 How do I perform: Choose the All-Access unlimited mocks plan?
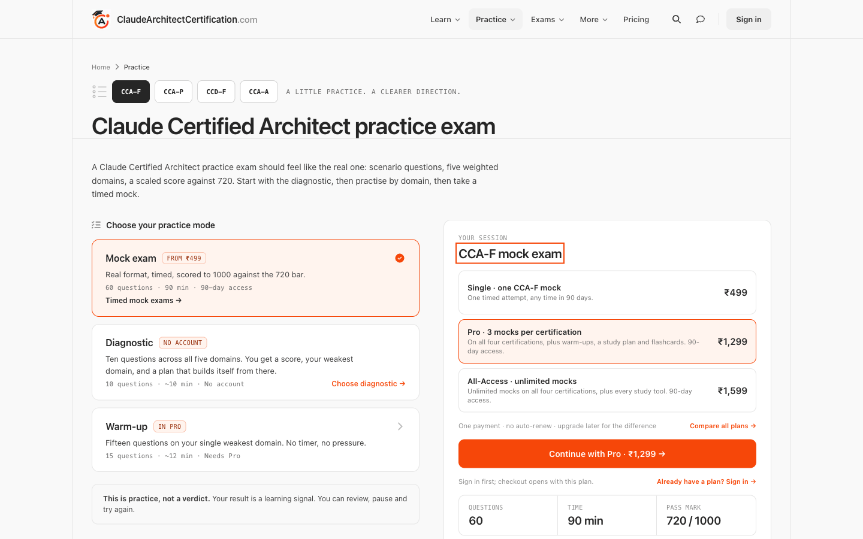tap(607, 390)
